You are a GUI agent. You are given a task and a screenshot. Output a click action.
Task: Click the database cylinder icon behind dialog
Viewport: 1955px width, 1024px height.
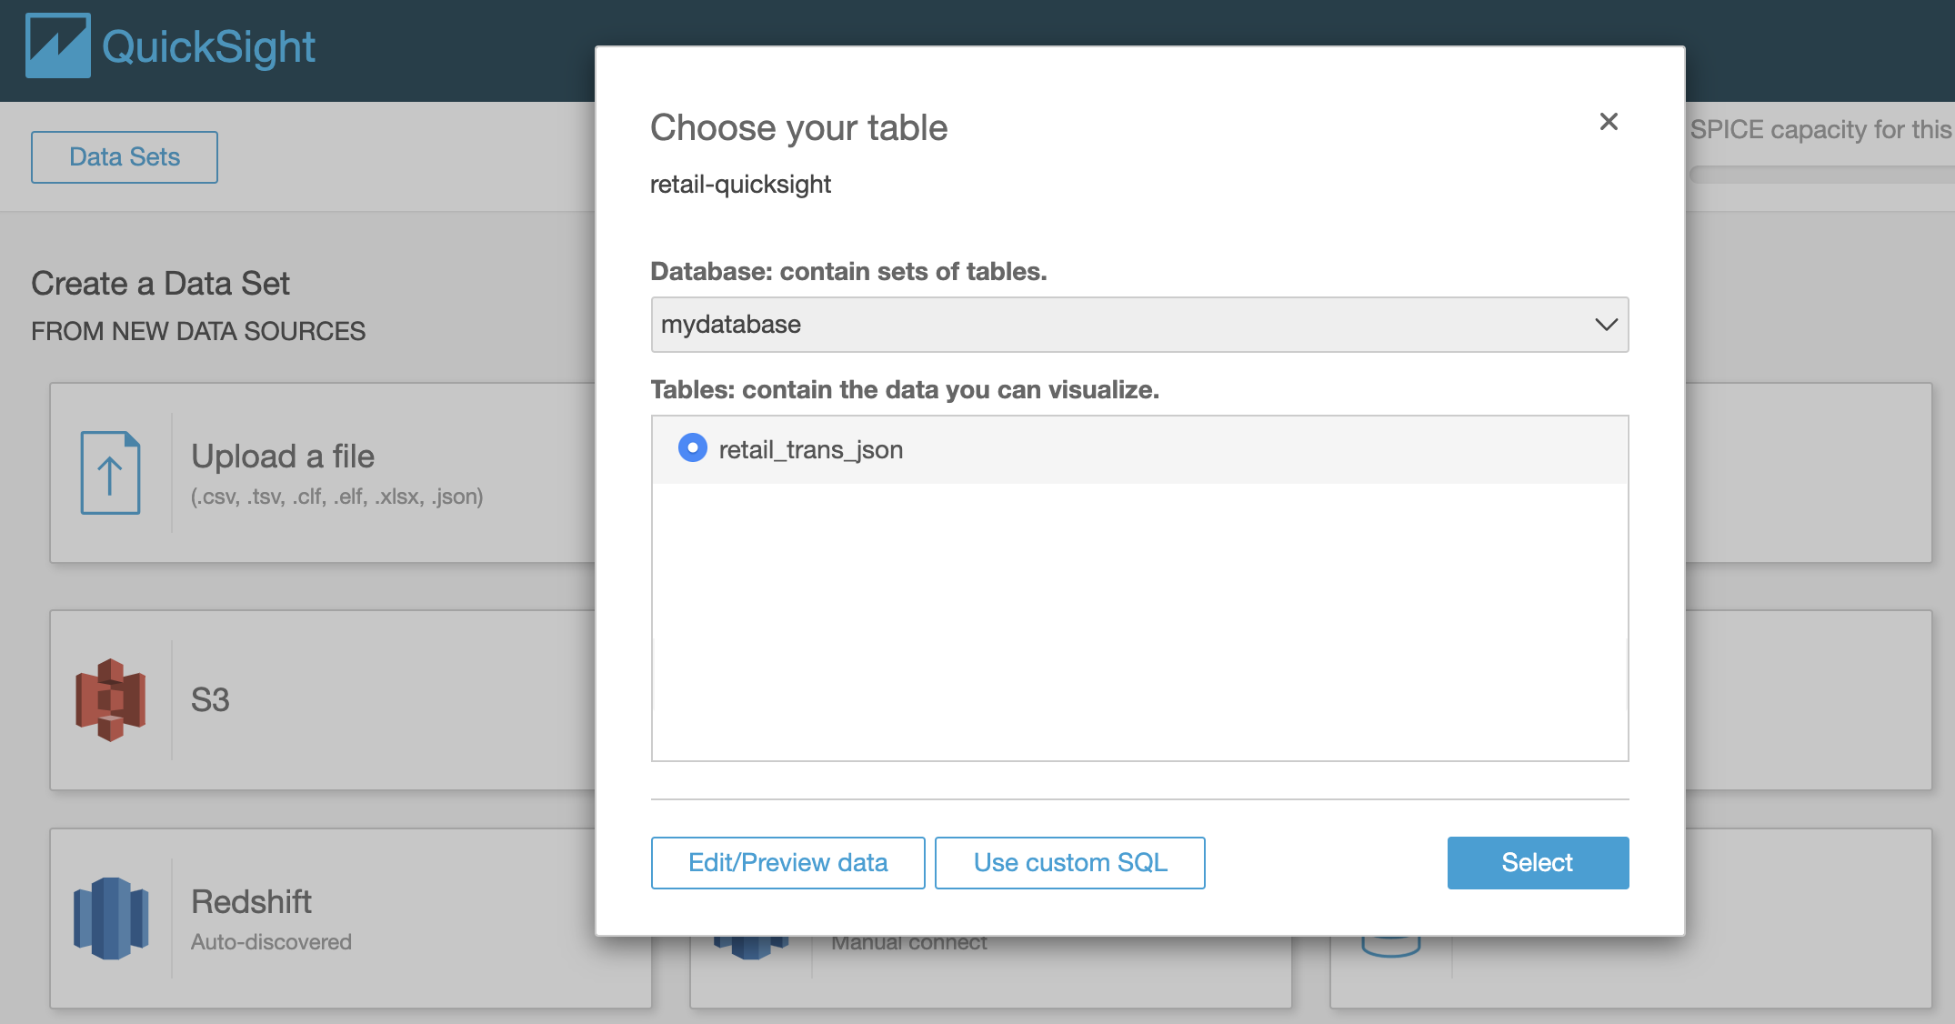pos(1390,947)
